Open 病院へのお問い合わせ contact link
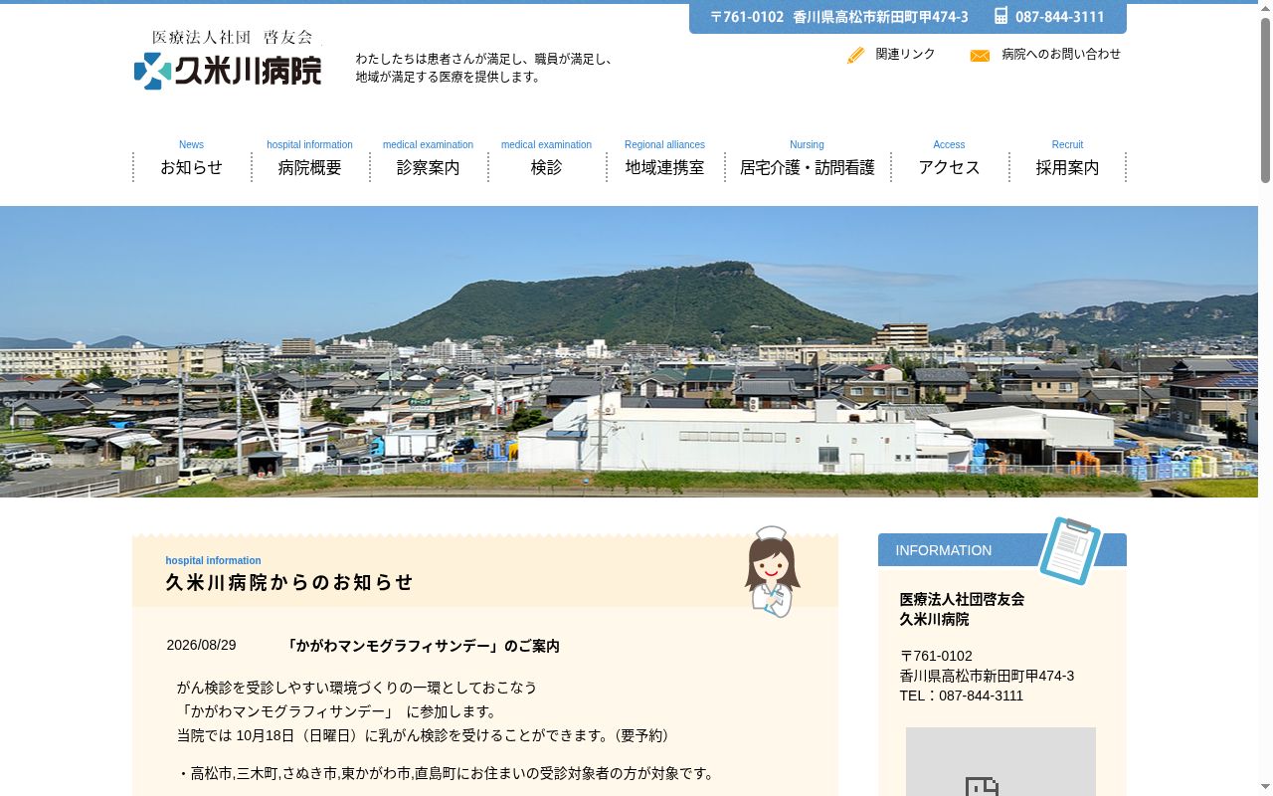1273x796 pixels. 1061,54
